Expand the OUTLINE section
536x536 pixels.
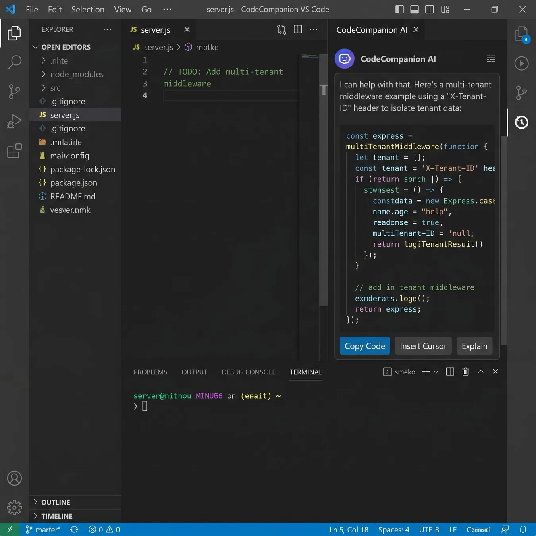point(75,502)
